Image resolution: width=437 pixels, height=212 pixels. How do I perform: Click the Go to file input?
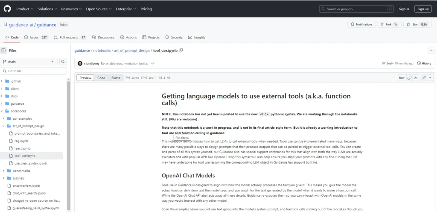(x=34, y=71)
